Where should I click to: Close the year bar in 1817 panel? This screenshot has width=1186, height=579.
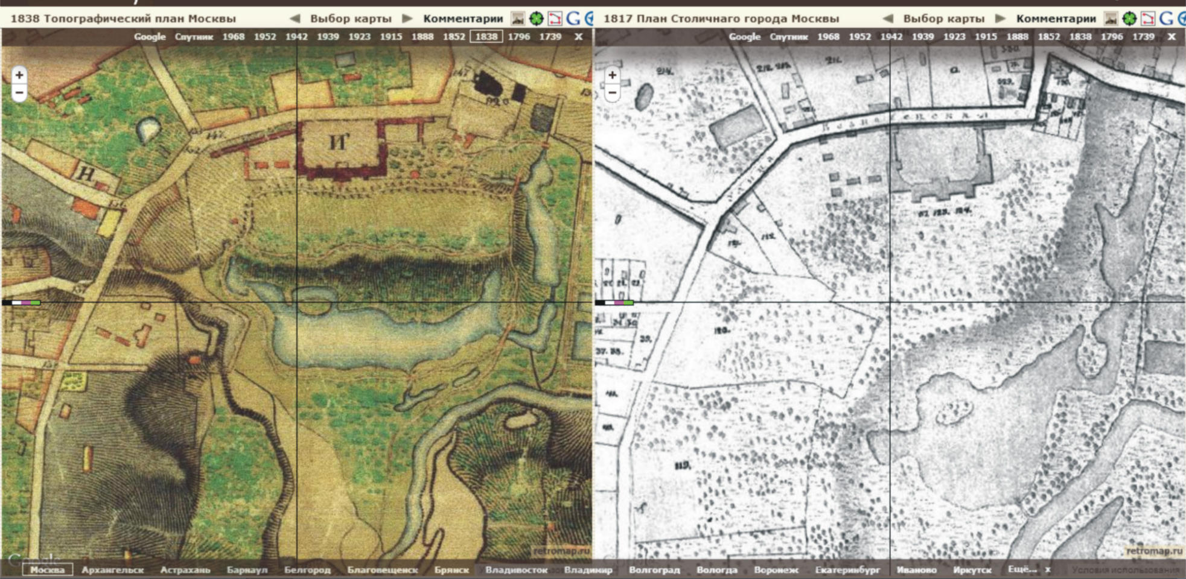pyautogui.click(x=1172, y=37)
